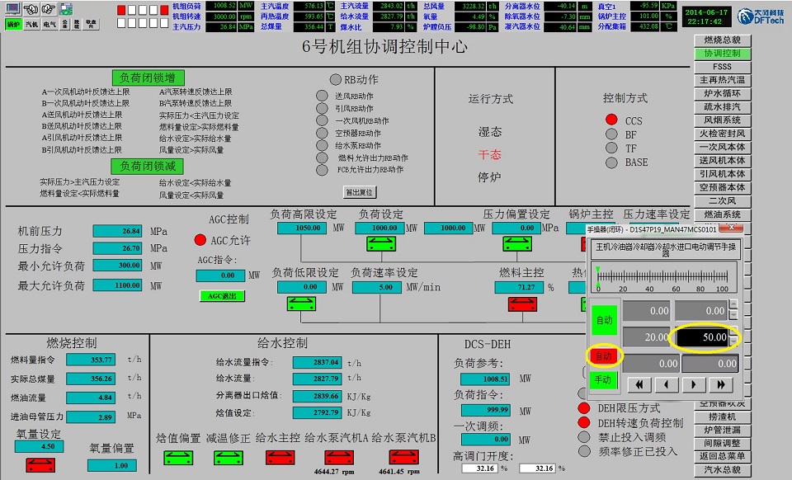Click the red 氧量设定 station icon
Viewport: 792px width, 480px height.
click(x=39, y=464)
